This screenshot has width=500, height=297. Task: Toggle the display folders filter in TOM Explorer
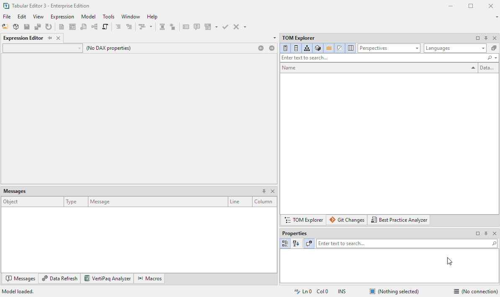[x=328, y=48]
